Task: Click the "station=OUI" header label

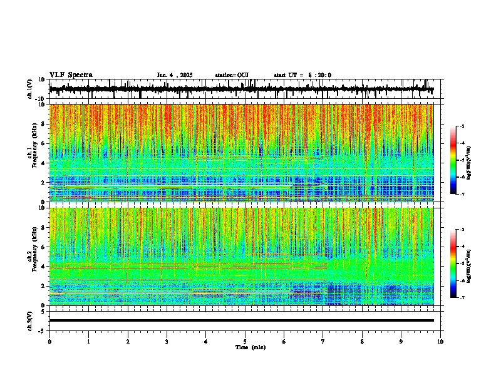Action: pos(232,75)
